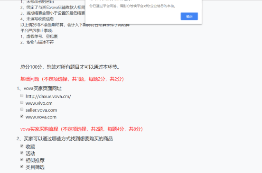
Task: Uncheck the www.vova.com option
Action: (x=22, y=116)
